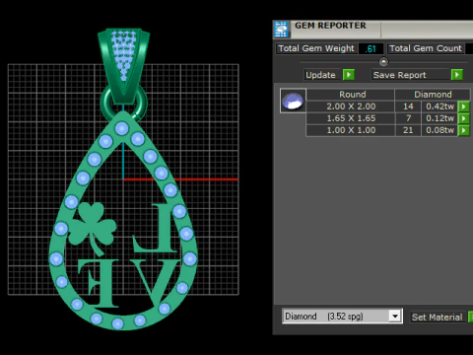Click the green arrow next to Update
473x355 pixels.
pos(349,75)
